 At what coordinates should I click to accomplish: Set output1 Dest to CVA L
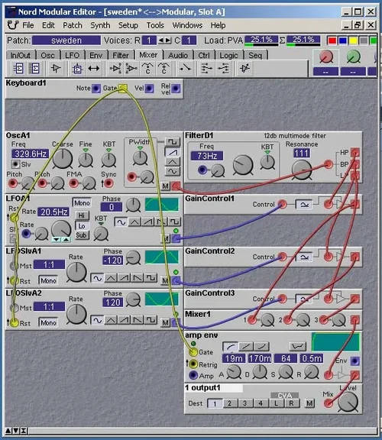pos(276,403)
